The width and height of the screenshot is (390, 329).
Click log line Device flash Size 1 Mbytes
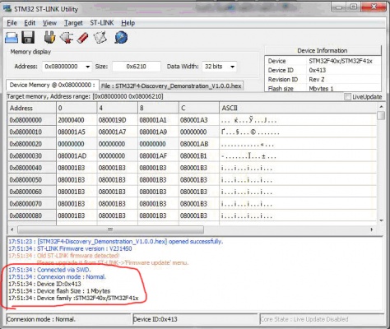click(x=59, y=291)
